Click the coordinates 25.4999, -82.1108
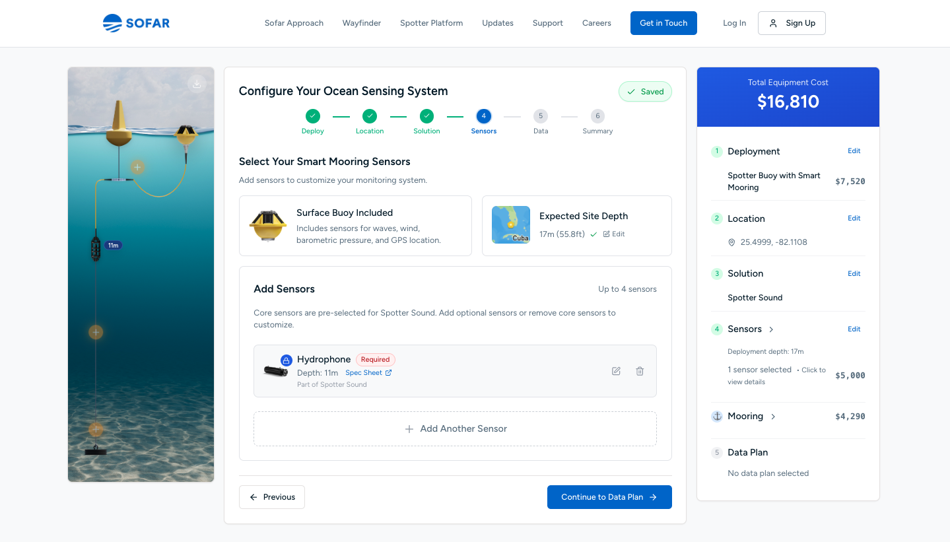Image resolution: width=950 pixels, height=542 pixels. pos(774,242)
